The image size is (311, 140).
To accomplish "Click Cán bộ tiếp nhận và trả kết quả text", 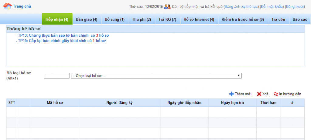I will [x=197, y=7].
